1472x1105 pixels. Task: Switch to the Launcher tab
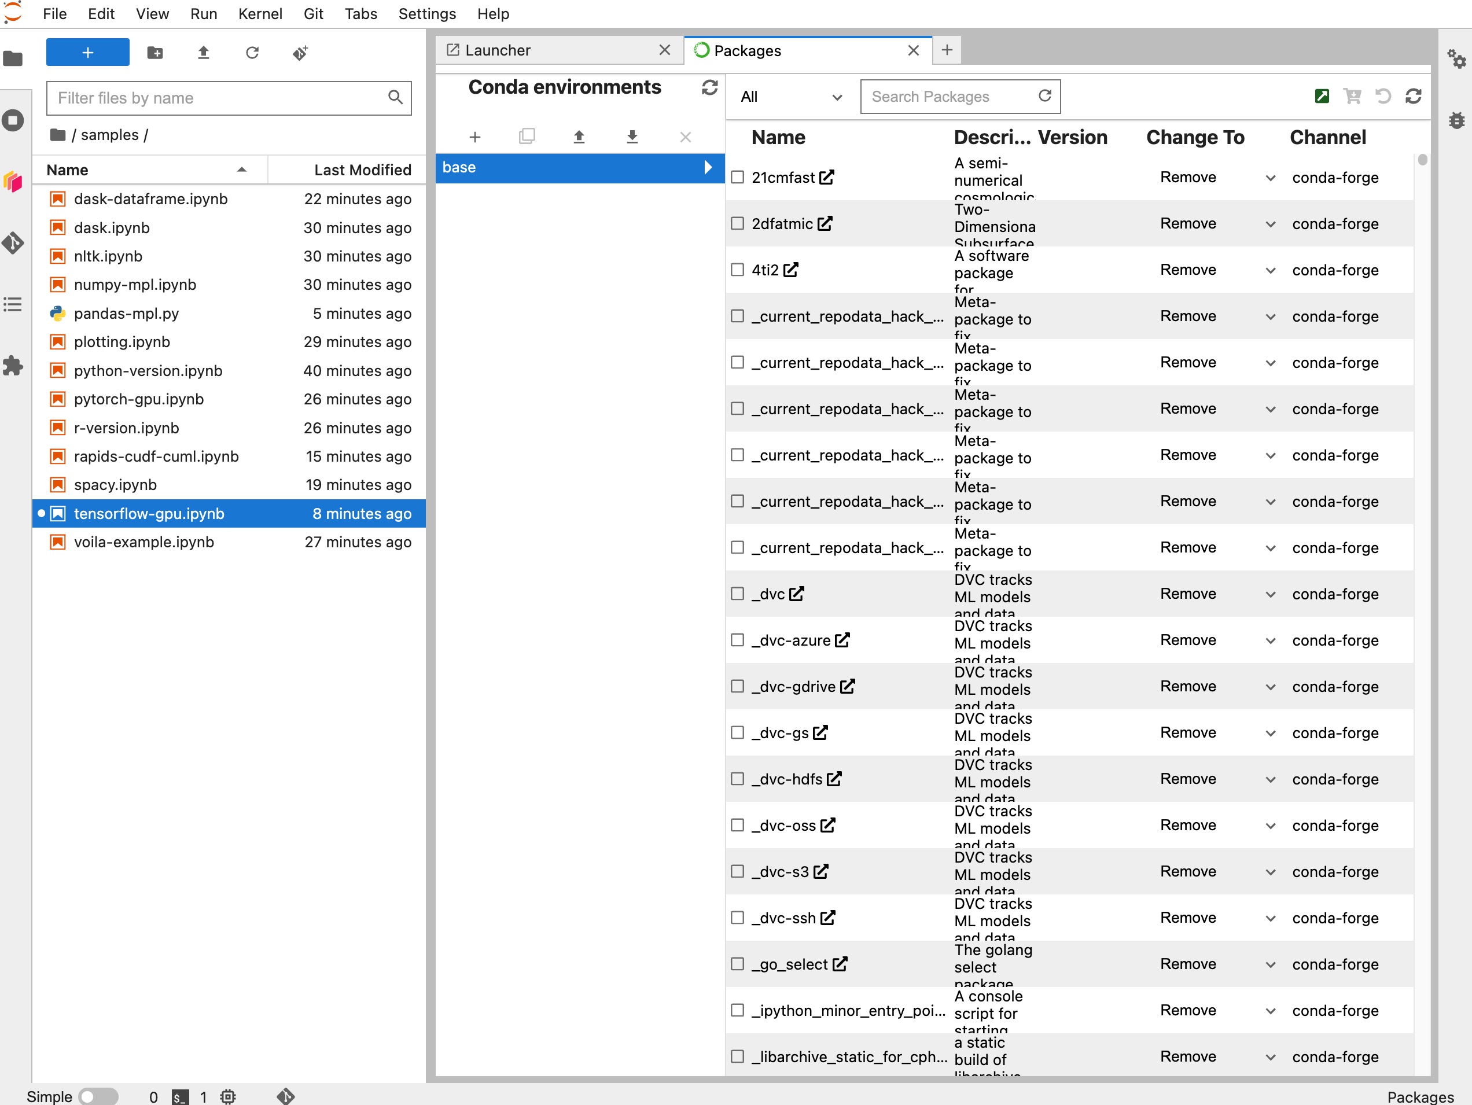pyautogui.click(x=498, y=50)
